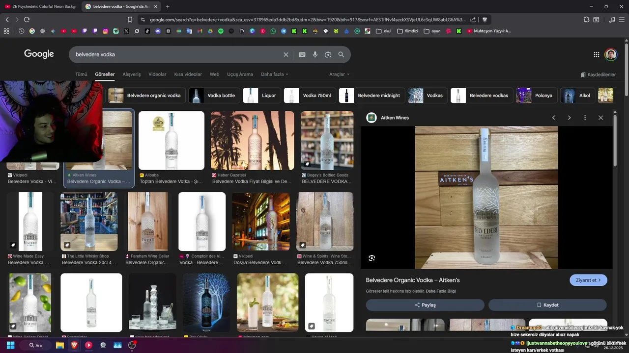The image size is (629, 353).
Task: Switch to the "Web" tab
Action: (214, 75)
